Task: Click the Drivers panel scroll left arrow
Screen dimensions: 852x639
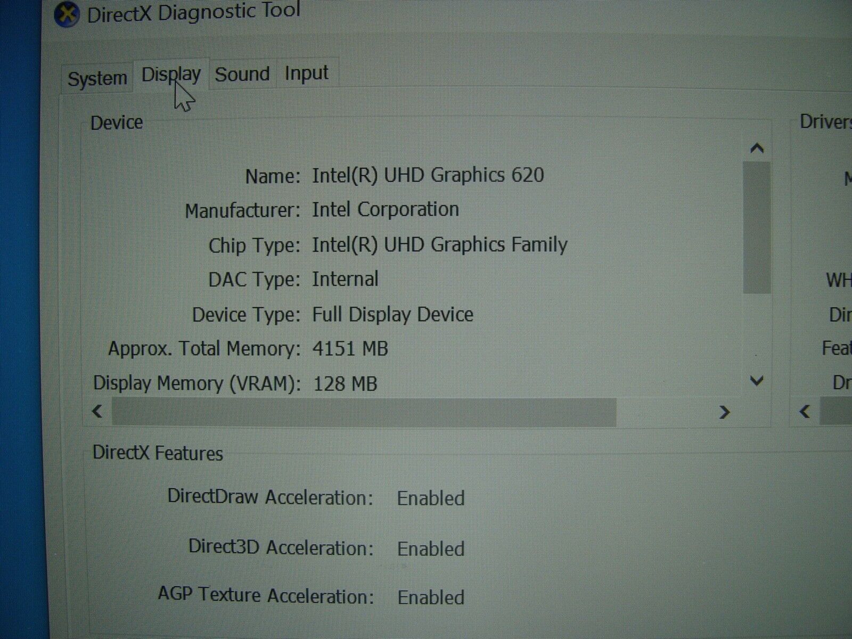Action: pyautogui.click(x=805, y=411)
